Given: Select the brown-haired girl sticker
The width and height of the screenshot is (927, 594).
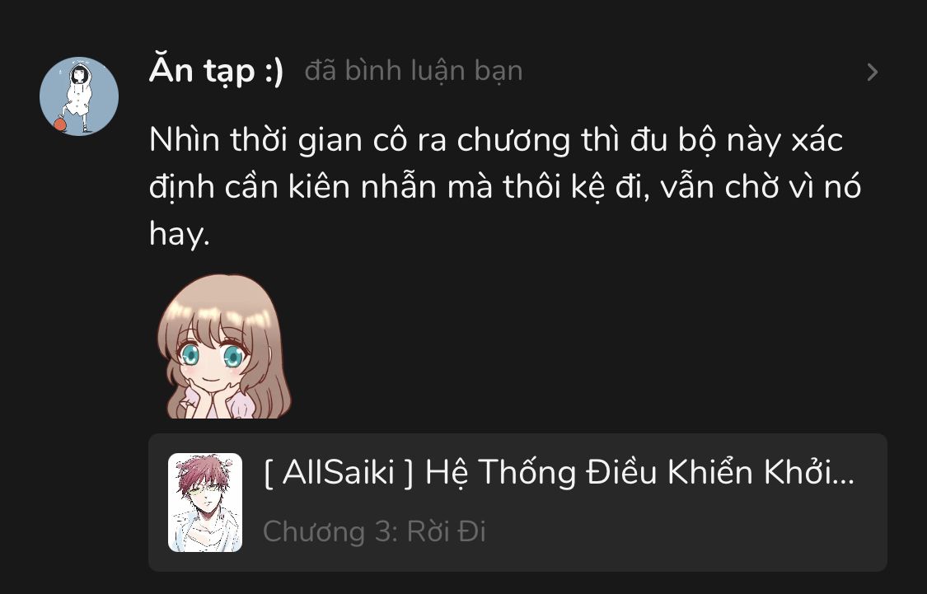Looking at the screenshot, I should (x=225, y=346).
